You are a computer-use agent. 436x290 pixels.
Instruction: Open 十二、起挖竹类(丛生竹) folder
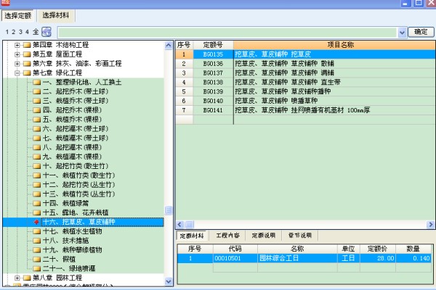point(78,185)
